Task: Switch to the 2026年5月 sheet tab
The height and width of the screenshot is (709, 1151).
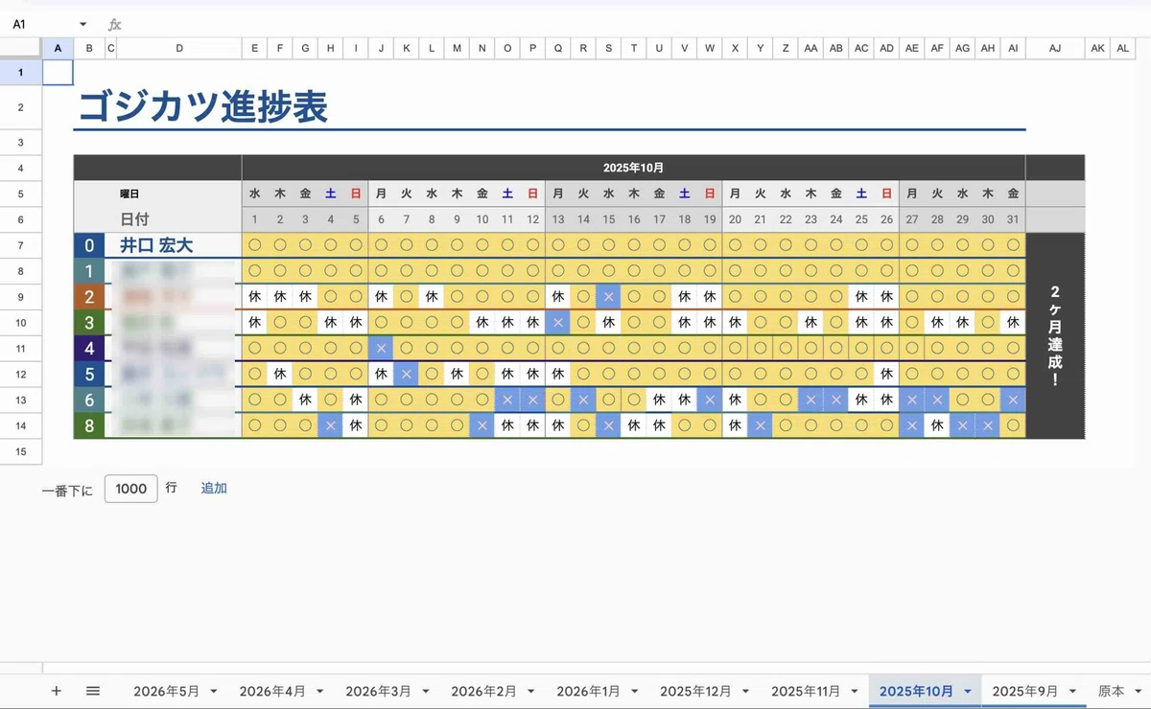Action: coord(167,691)
